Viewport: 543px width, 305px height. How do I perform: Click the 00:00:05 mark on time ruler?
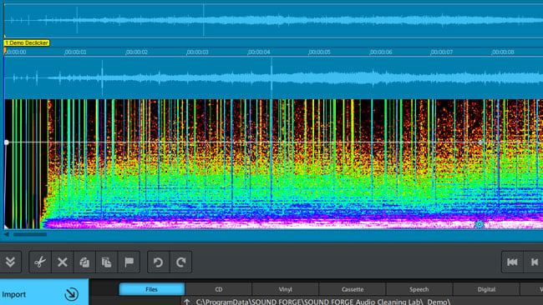coord(319,52)
